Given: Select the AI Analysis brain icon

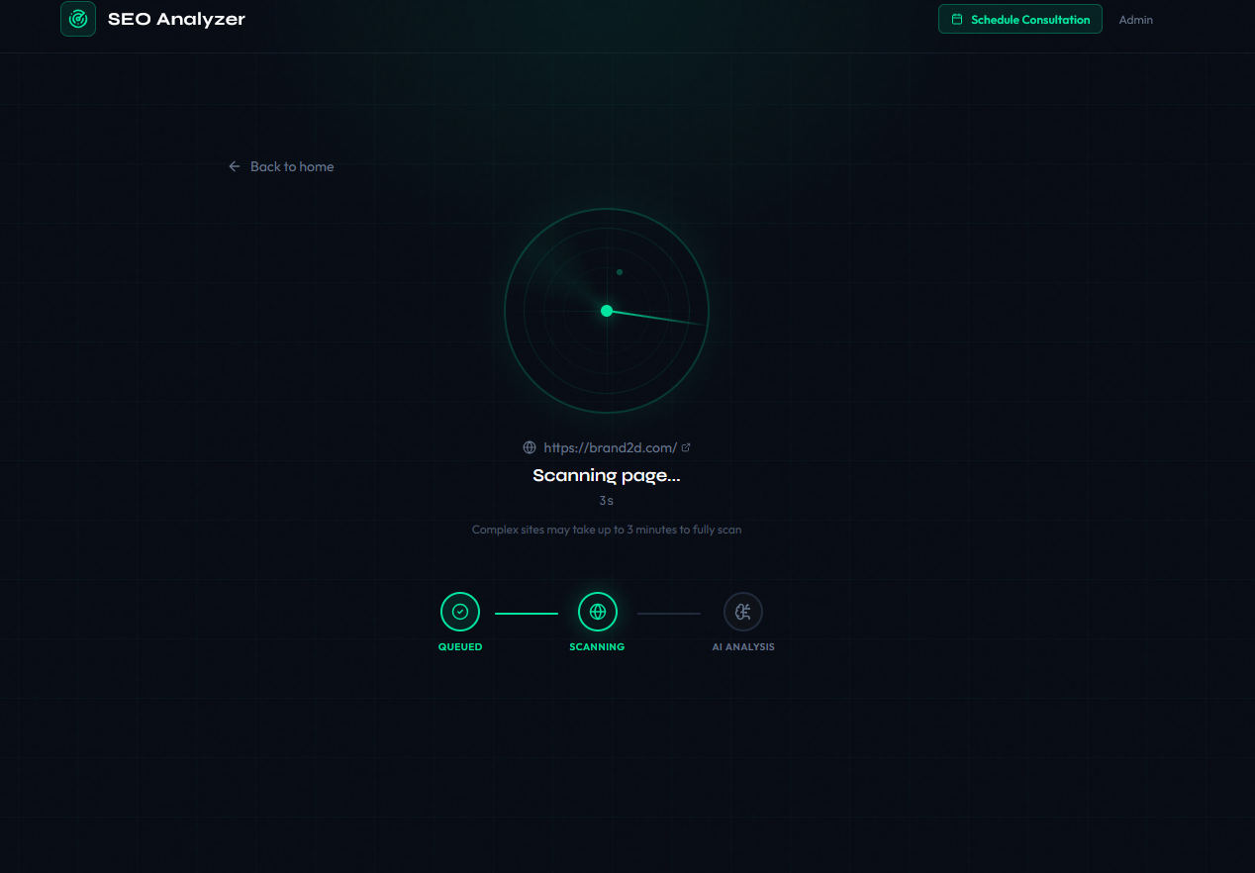Looking at the screenshot, I should pyautogui.click(x=743, y=612).
